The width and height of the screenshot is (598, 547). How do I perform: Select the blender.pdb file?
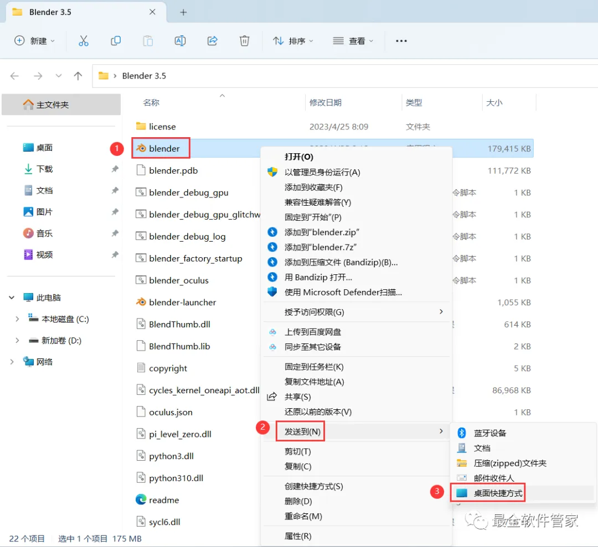coord(167,171)
